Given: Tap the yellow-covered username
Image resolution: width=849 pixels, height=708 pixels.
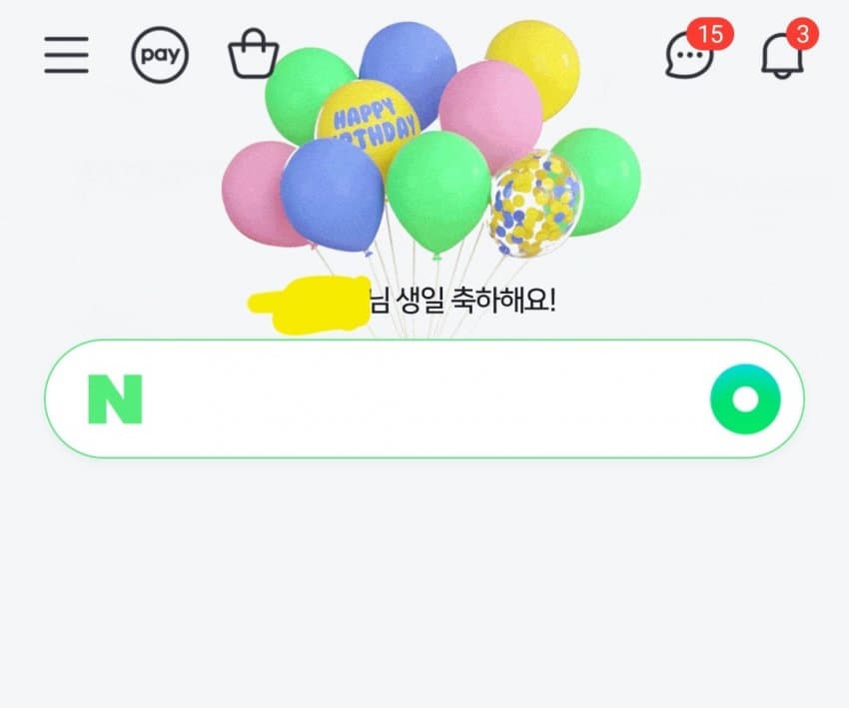Looking at the screenshot, I should click(310, 305).
